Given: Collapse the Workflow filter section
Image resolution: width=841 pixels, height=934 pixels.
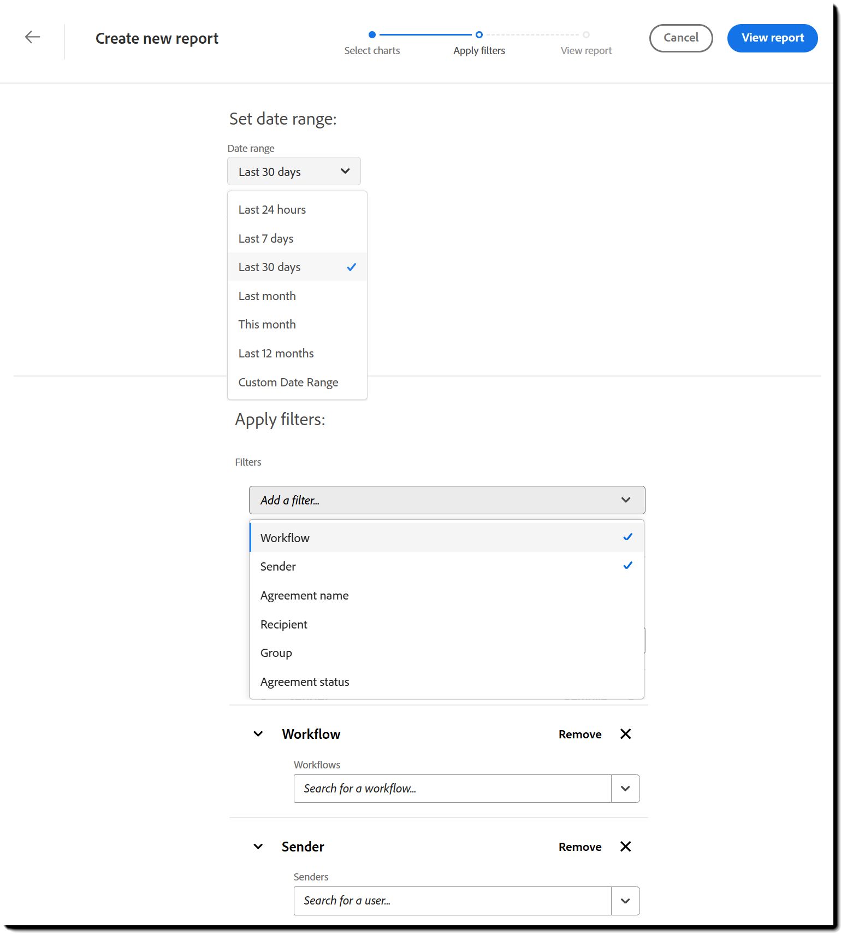Looking at the screenshot, I should 258,734.
